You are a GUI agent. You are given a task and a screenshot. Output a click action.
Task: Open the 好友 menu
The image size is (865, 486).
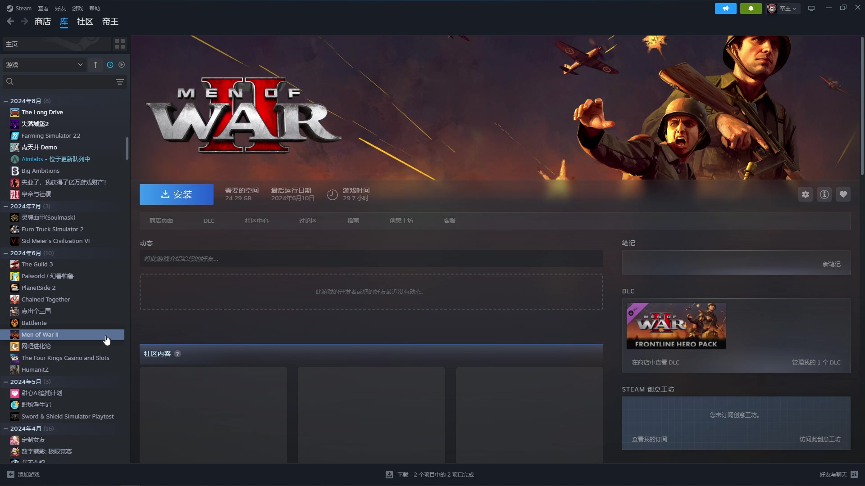click(x=60, y=8)
